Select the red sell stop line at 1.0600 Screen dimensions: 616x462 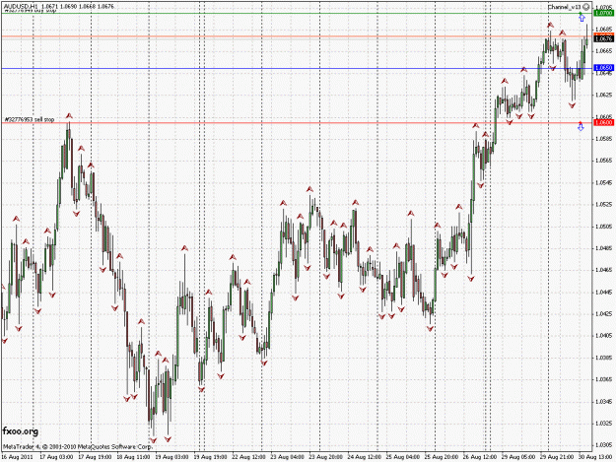point(297,123)
